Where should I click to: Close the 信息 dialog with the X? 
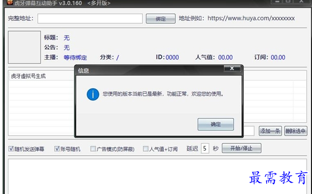click(x=232, y=68)
